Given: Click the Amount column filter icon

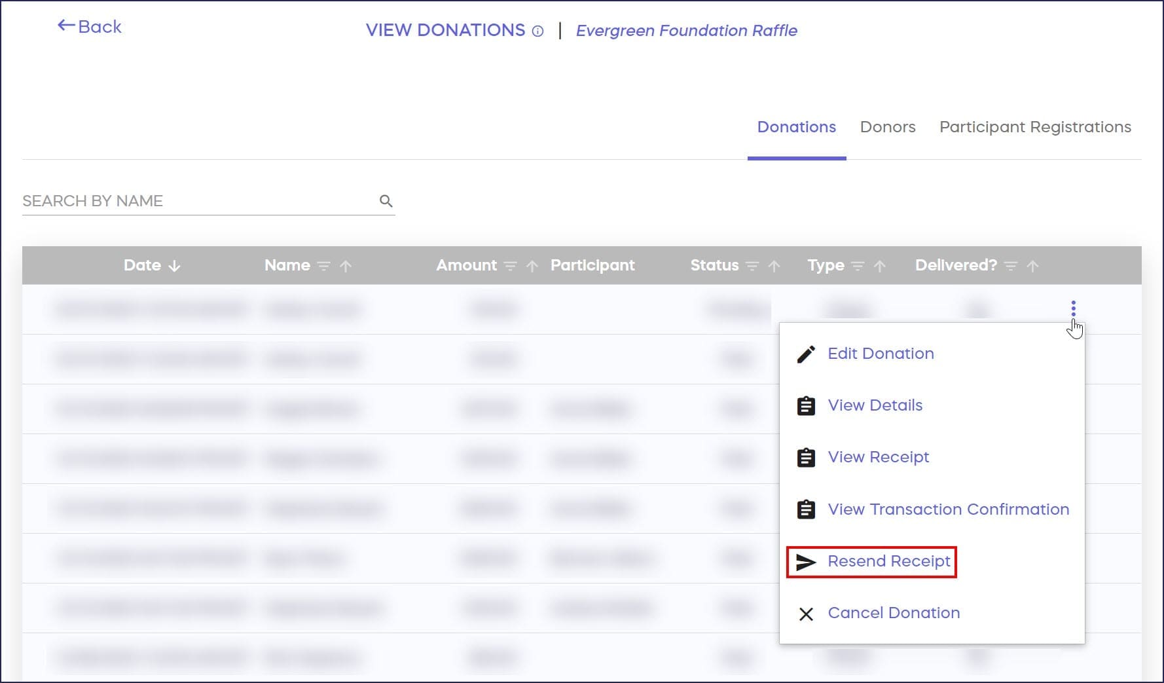Looking at the screenshot, I should 510,266.
